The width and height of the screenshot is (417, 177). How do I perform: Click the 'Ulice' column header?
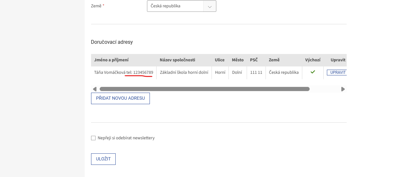click(220, 60)
